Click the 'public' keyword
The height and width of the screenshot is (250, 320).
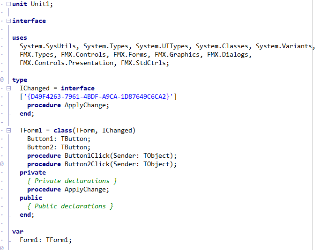coord(31,198)
